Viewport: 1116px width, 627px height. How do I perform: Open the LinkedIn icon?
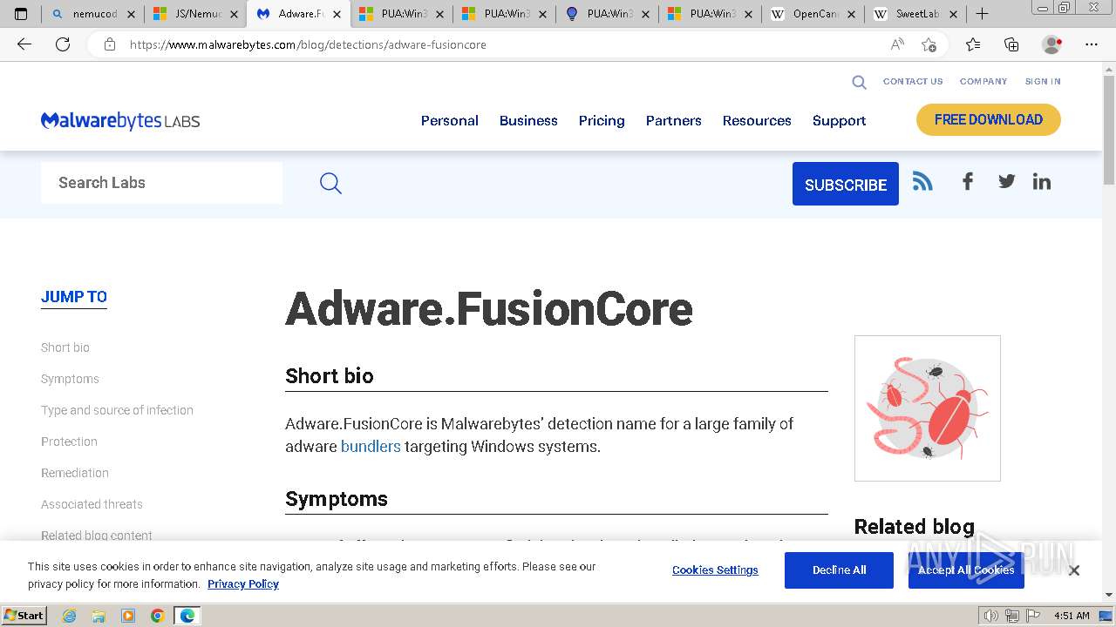1042,181
